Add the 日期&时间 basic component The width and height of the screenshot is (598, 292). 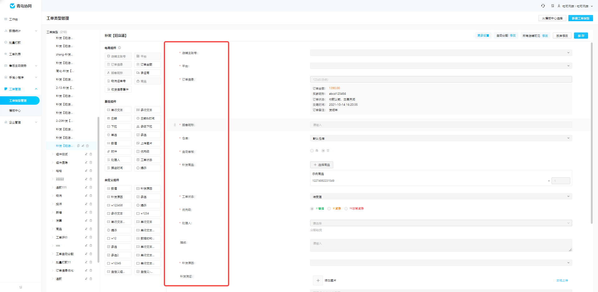pyautogui.click(x=148, y=118)
